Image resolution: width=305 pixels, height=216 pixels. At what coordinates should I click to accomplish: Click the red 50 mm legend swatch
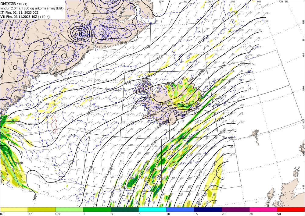(x=291, y=209)
